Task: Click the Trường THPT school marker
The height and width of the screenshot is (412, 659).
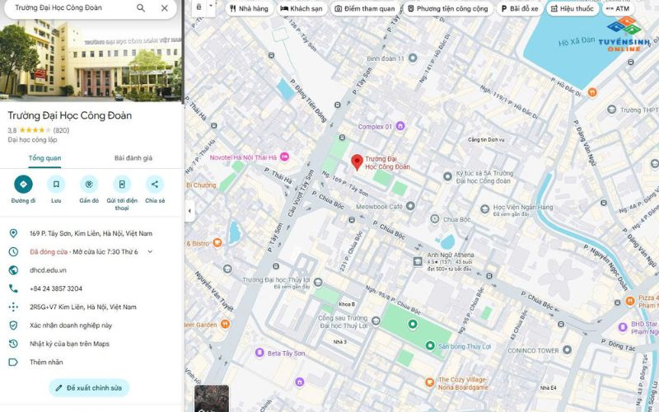Action: [x=612, y=110]
